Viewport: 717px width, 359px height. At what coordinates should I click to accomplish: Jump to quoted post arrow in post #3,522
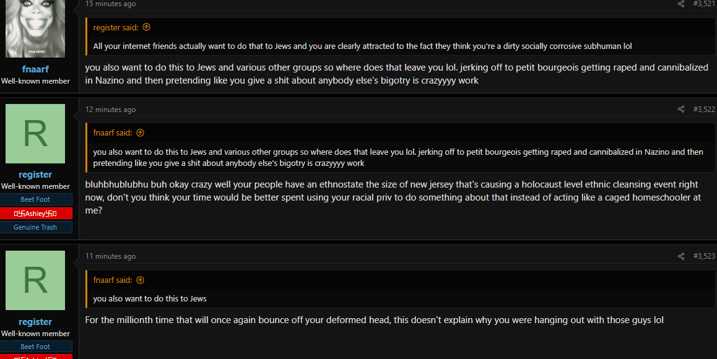(141, 132)
